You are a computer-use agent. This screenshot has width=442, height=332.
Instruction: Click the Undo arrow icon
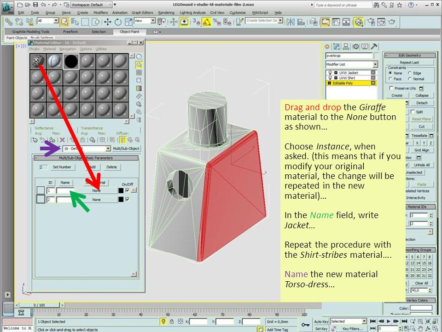click(43, 5)
